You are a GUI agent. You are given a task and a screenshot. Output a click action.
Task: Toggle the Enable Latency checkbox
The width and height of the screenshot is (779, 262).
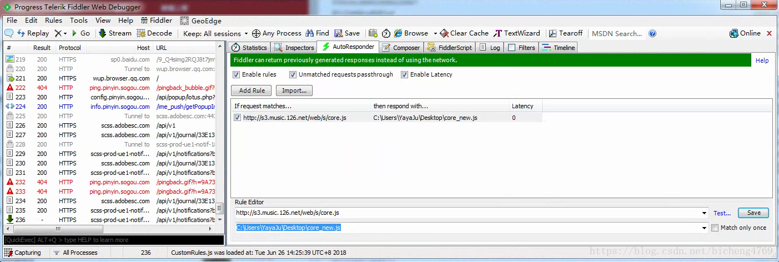(404, 74)
